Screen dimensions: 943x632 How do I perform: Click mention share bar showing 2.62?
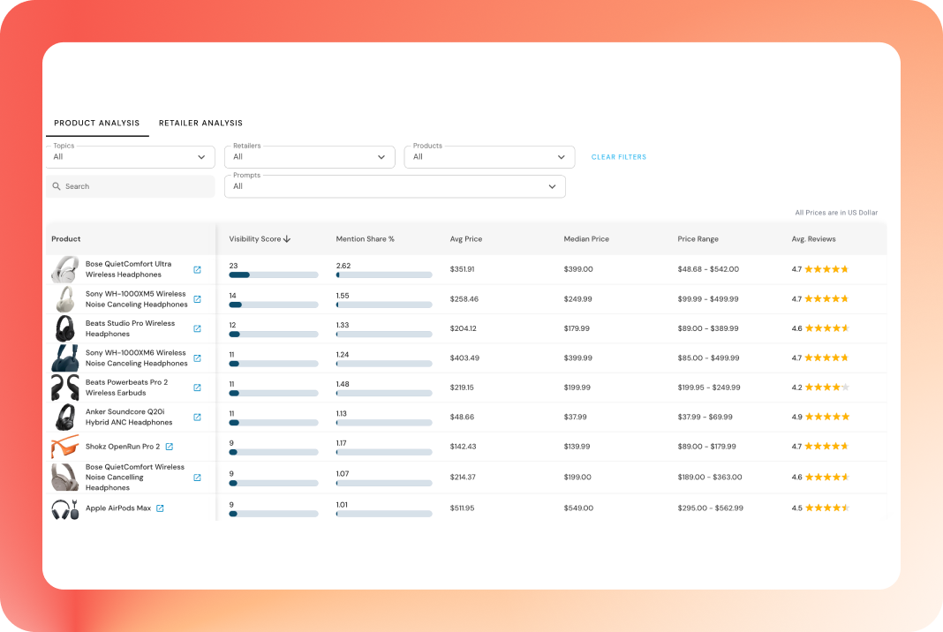coord(384,275)
